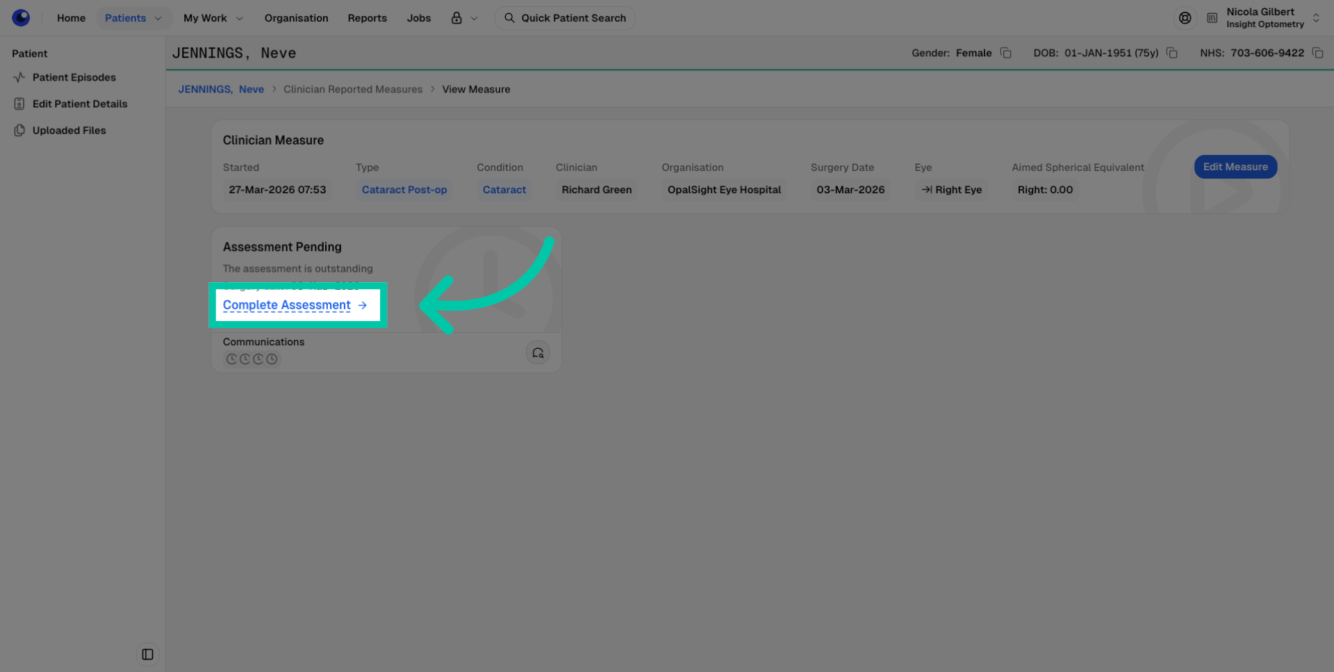This screenshot has height=672, width=1334.
Task: Click the communications clock icons group
Action: tap(252, 359)
